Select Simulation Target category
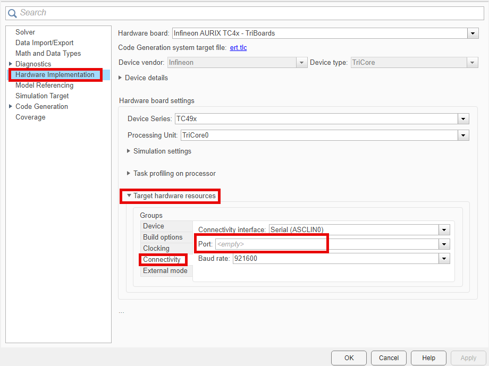Image resolution: width=489 pixels, height=366 pixels. (42, 96)
